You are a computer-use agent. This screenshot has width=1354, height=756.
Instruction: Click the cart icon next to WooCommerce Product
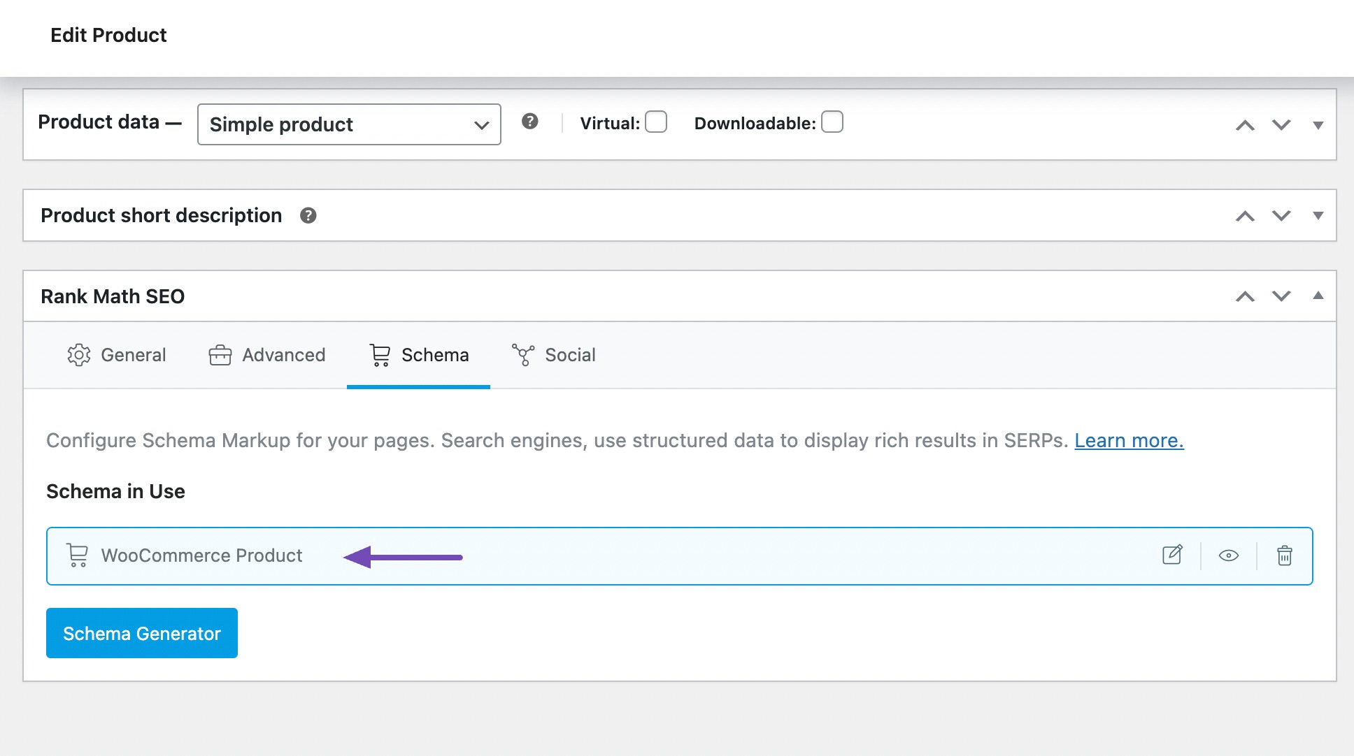point(77,555)
